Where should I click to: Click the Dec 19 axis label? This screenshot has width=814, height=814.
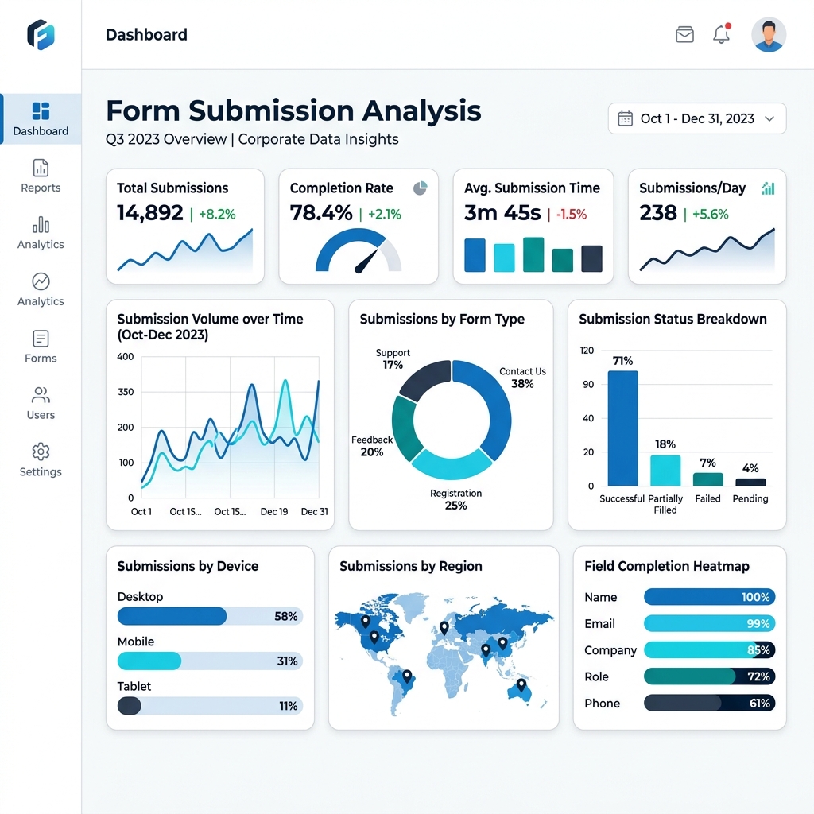(x=274, y=511)
